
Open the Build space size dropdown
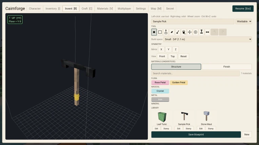pyautogui.click(x=207, y=39)
